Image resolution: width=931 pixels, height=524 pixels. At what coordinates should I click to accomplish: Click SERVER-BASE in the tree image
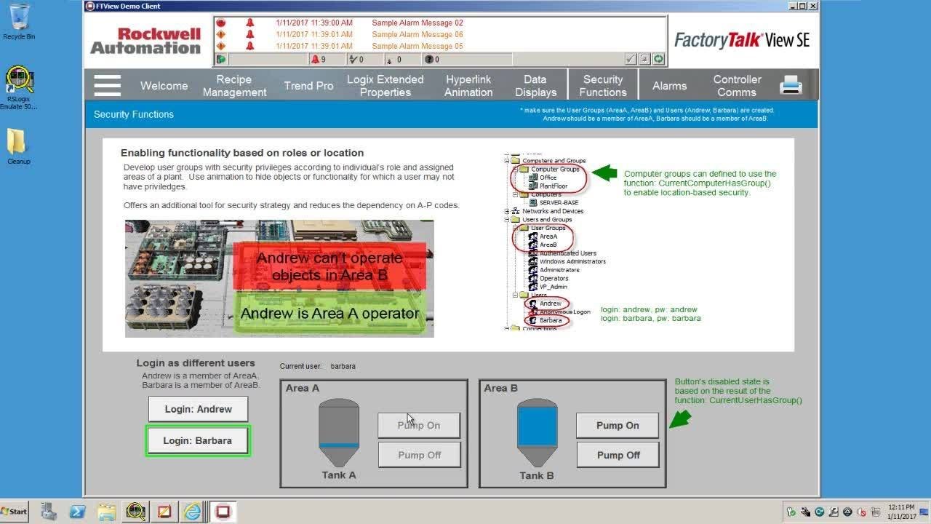(559, 202)
